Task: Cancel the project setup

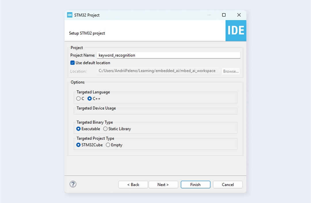Action: click(x=228, y=185)
